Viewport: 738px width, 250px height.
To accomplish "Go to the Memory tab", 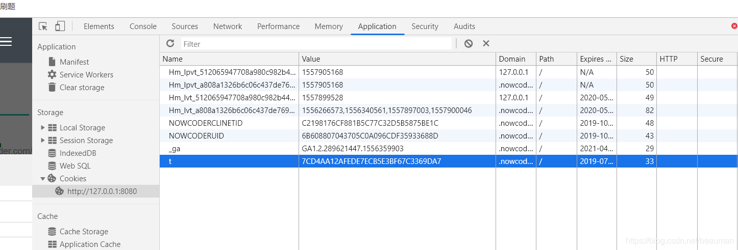I will 329,26.
